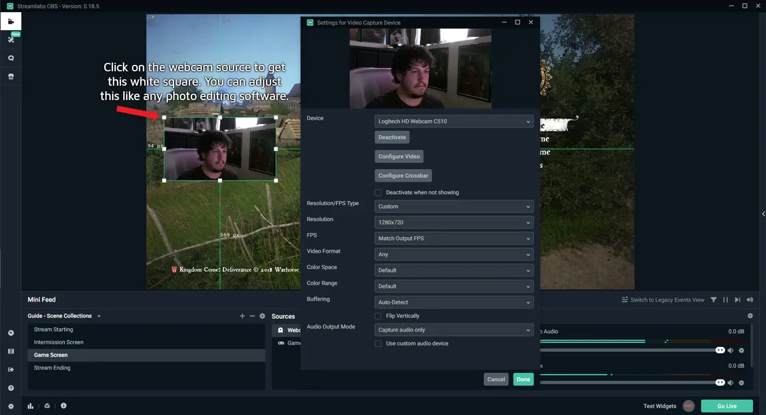Screen dimensions: 766x415
Task: Open the App Store icon in sidebar
Action: [x=11, y=76]
